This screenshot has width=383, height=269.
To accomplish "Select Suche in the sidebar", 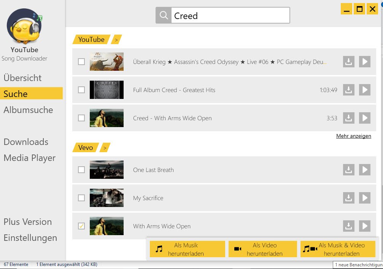I will click(31, 93).
